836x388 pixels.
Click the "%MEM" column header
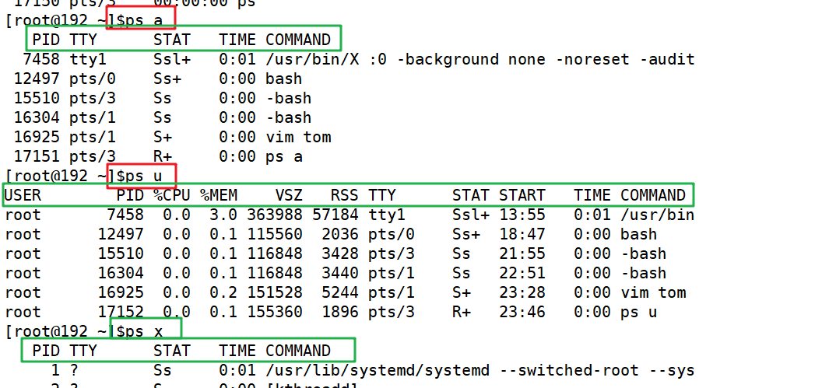(x=219, y=195)
